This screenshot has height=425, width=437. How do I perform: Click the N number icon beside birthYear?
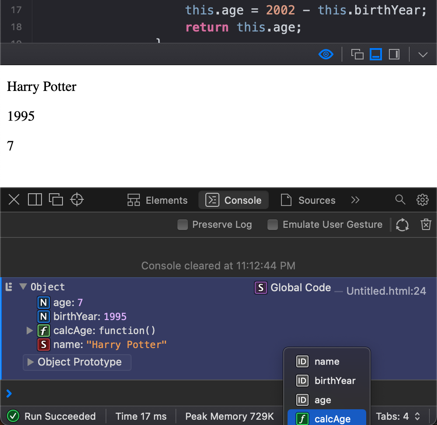click(43, 317)
